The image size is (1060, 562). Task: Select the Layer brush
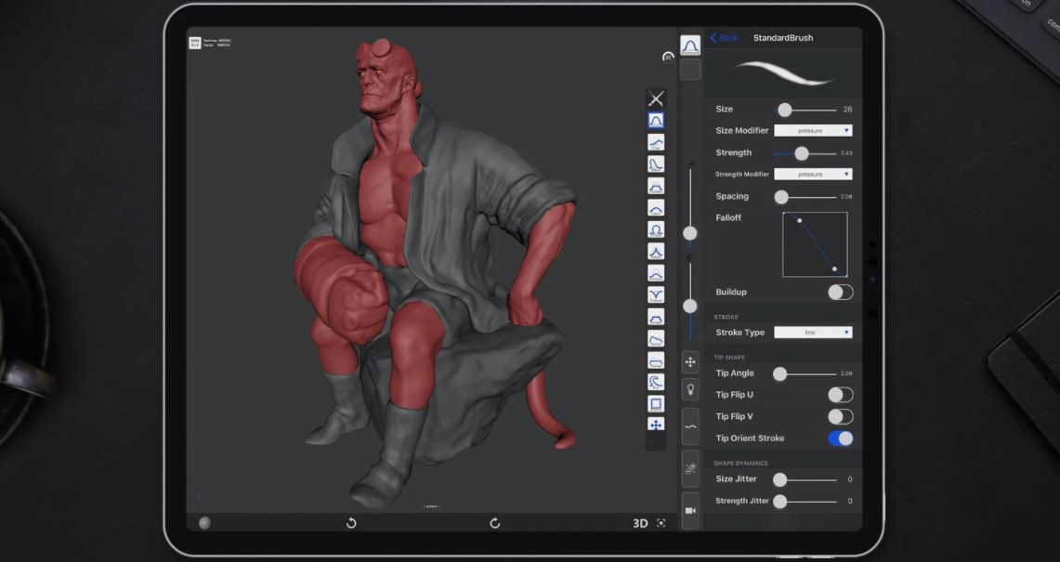(x=656, y=208)
